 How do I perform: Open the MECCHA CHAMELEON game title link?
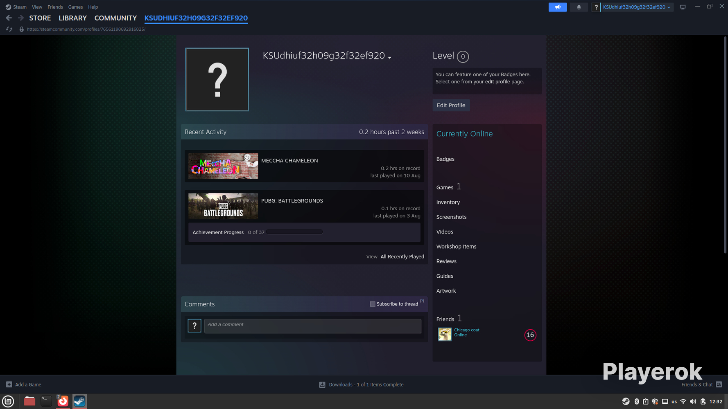[289, 161]
